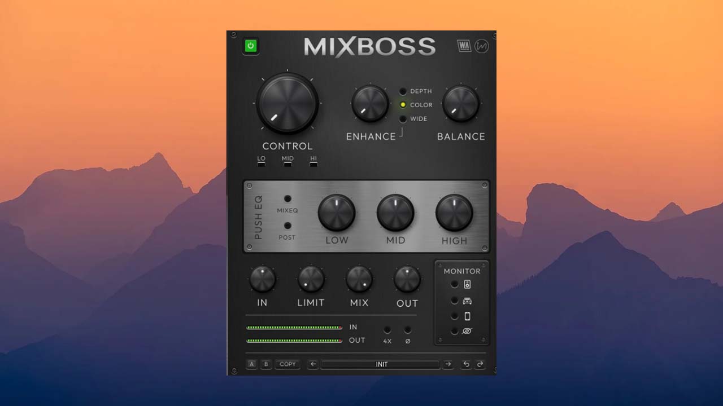The width and height of the screenshot is (723, 406).
Task: Select the car speaker monitor icon
Action: coord(455,300)
